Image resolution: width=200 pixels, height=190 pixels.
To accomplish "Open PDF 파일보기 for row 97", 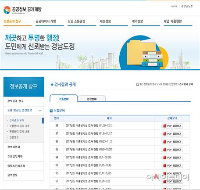I will click(x=172, y=134).
